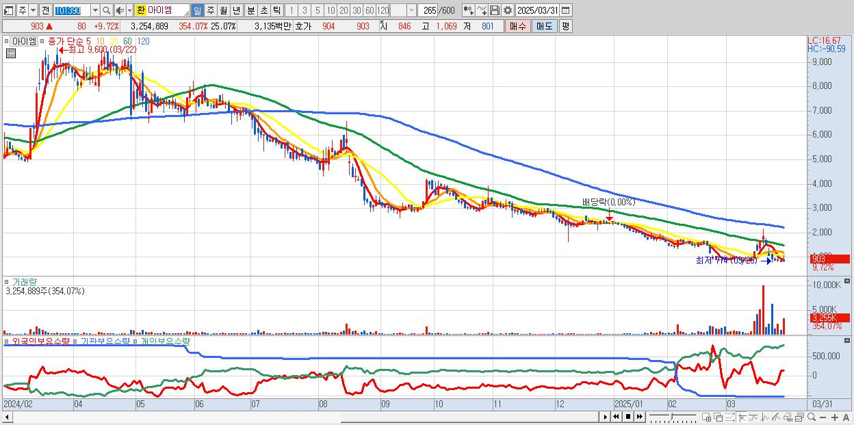Viewport: 854px width, 425px height.
Task: Click the rewind button in the bottom toolbar
Action: point(616,417)
